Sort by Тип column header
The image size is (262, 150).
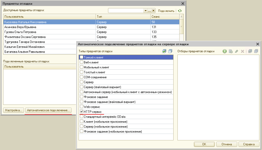click(123, 17)
